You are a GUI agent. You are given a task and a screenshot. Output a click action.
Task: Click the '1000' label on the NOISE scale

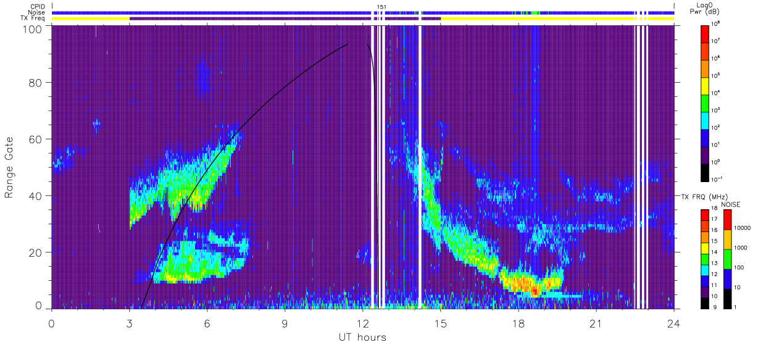pos(741,249)
